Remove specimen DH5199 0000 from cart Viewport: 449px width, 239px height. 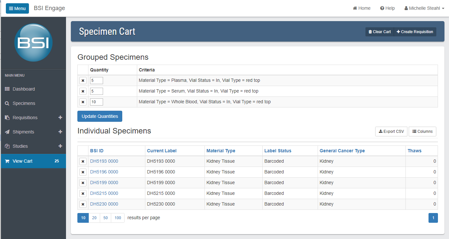83,183
